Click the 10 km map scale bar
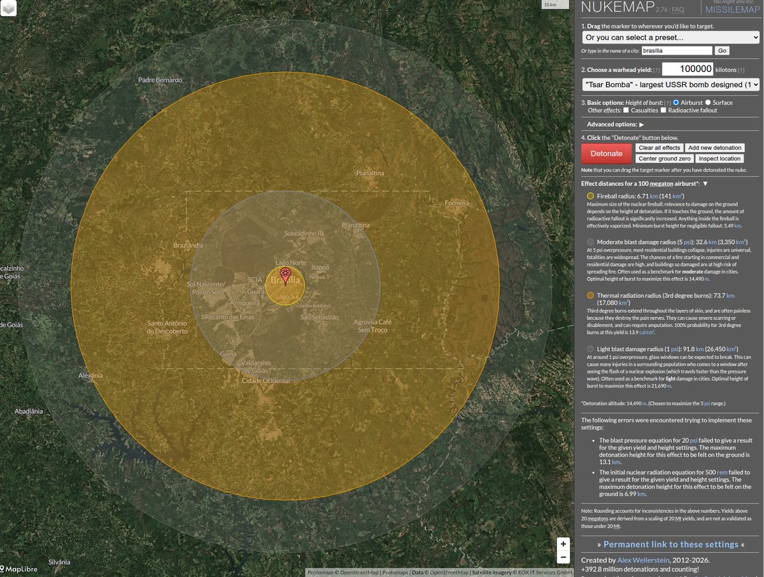Screen dimensions: 764x577 click(x=555, y=5)
